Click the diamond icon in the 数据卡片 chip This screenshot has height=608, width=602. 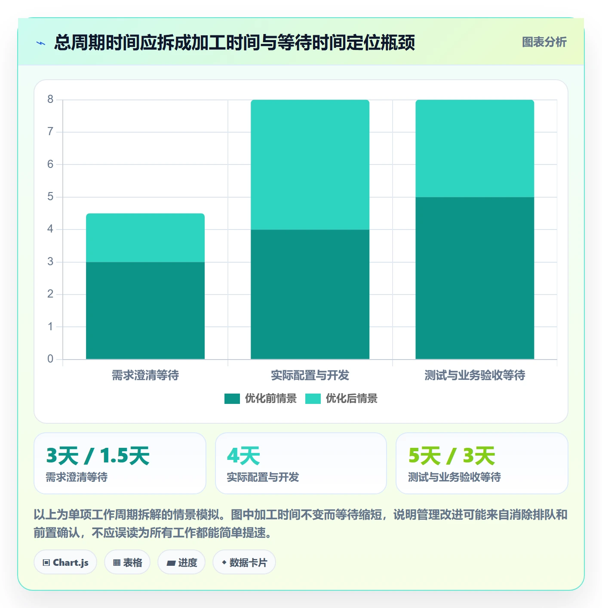point(224,562)
